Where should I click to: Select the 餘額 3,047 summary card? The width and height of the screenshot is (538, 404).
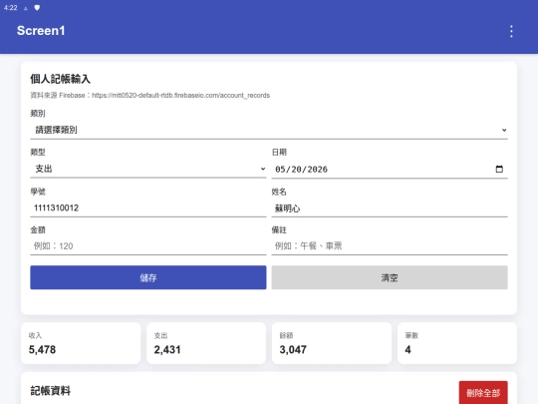332,343
